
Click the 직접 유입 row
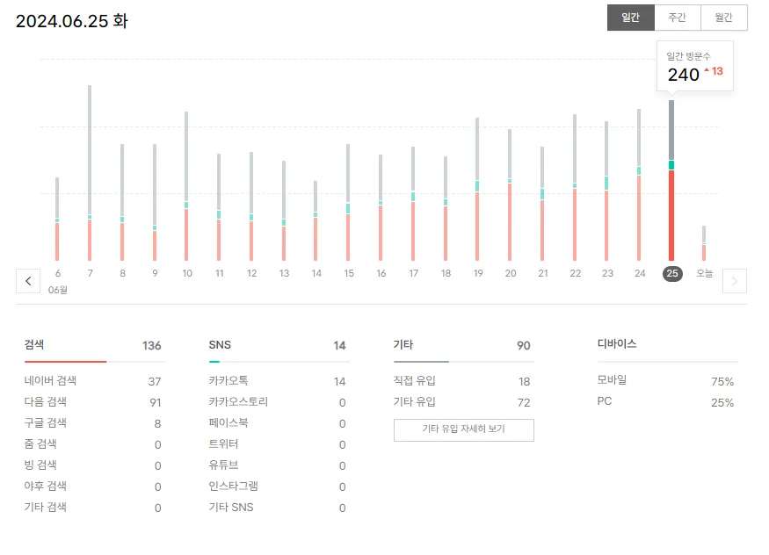click(462, 381)
